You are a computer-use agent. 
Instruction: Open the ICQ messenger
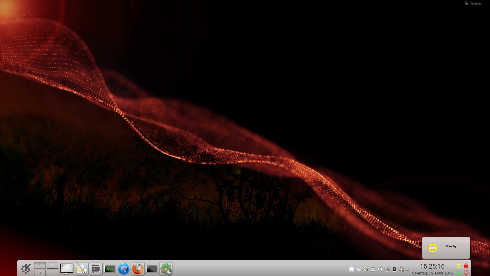tap(166, 269)
